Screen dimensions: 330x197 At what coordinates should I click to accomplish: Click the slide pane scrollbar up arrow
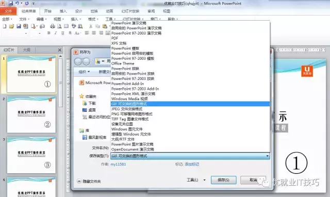[60, 56]
